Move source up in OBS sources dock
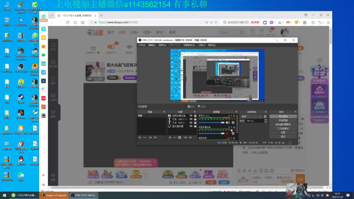Screen dimensions: 354x199 click(185, 138)
